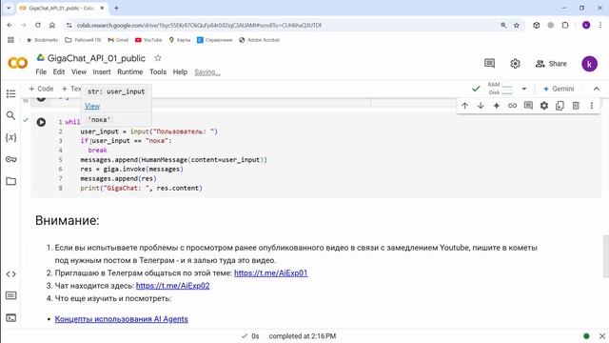
Task: Move cell up with arrow icon
Action: point(464,106)
